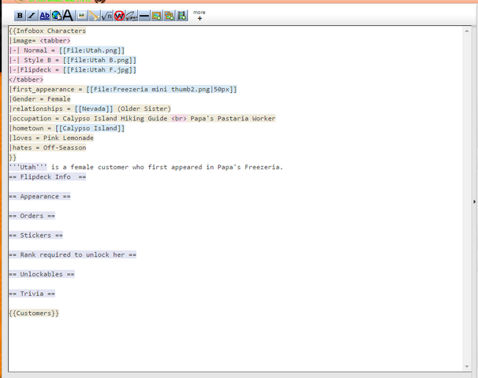Click 'Rank required to unlock her' heading
The image size is (478, 378).
[73, 254]
